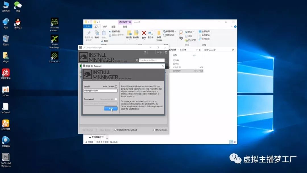Select the 应用程序工具 contextual tab
Viewport: 307px width, 173px height.
[125, 22]
